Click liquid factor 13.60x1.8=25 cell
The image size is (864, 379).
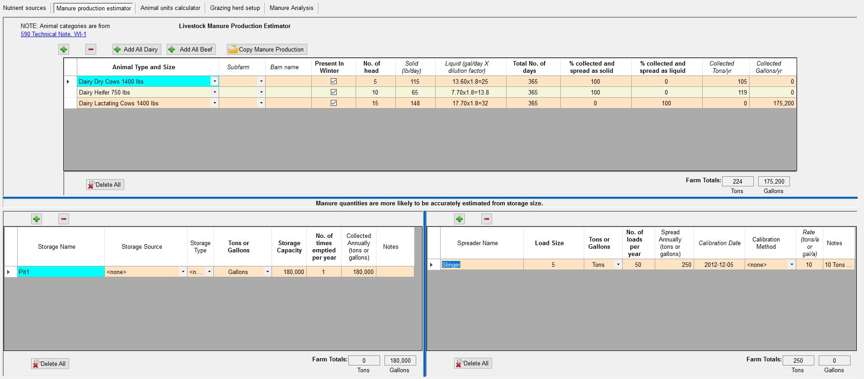click(x=470, y=81)
